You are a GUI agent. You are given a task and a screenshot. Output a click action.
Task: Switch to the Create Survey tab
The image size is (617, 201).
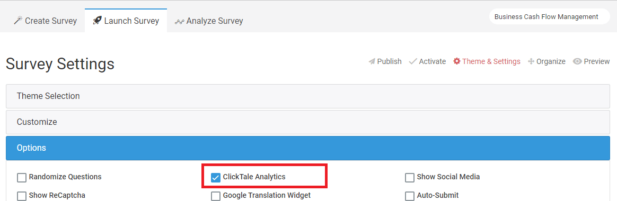45,21
